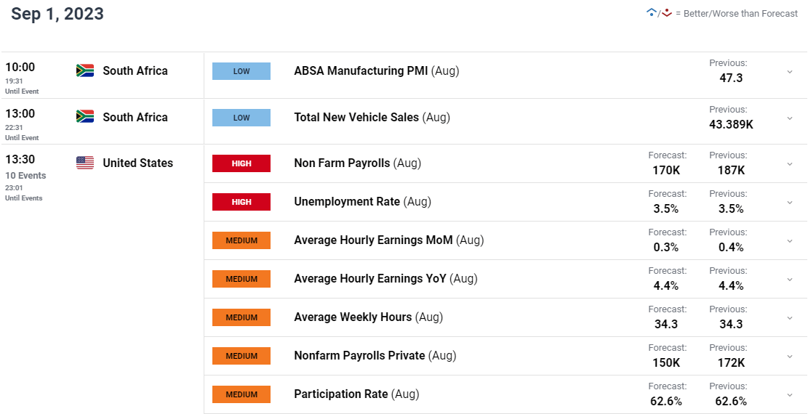Image resolution: width=808 pixels, height=414 pixels.
Task: Expand the Non Farm Payrolls details chevron
Action: point(789,163)
